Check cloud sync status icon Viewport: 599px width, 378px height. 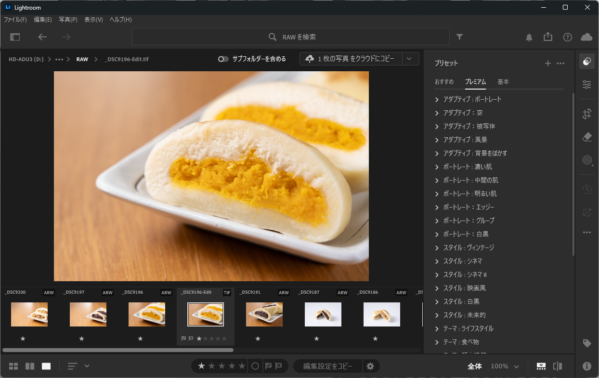pos(586,37)
